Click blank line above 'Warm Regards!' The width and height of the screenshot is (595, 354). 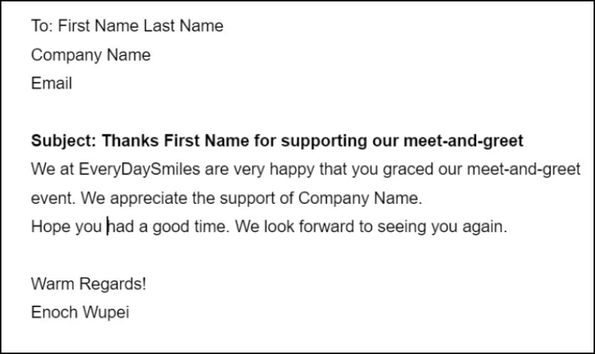tap(297, 256)
